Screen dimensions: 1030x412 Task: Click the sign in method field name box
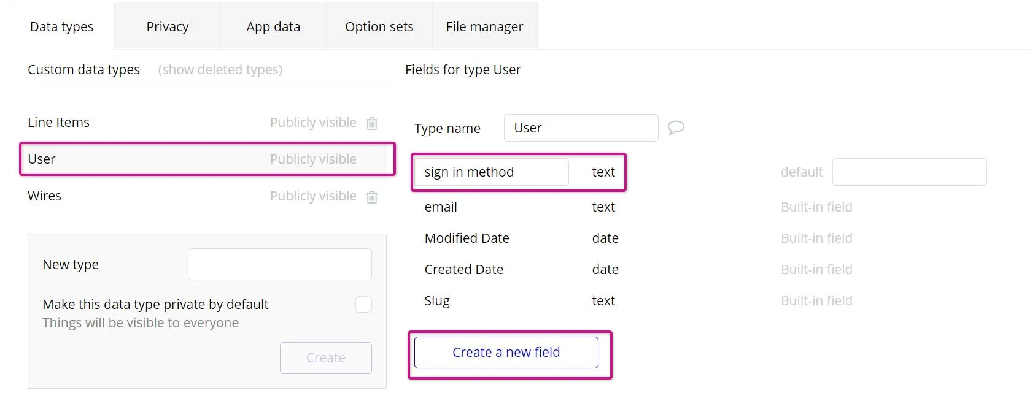(x=492, y=172)
